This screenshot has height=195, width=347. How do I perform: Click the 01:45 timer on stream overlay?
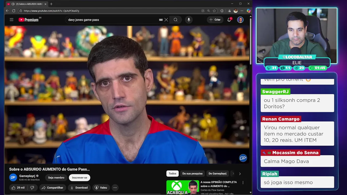[x=318, y=68]
